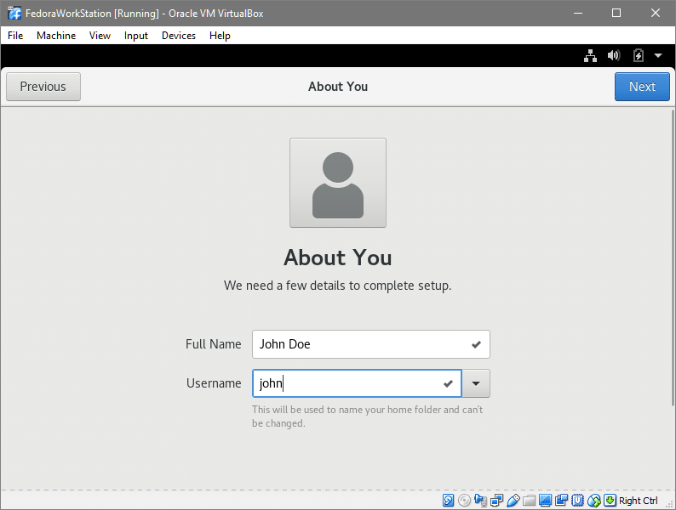Click the VirtualBox hard disk activity icon

449,501
